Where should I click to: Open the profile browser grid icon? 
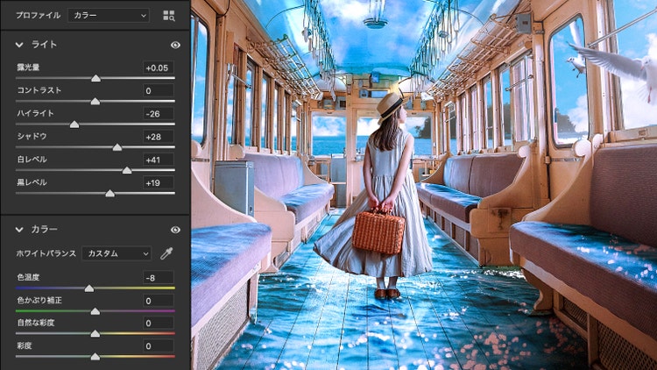click(x=169, y=16)
